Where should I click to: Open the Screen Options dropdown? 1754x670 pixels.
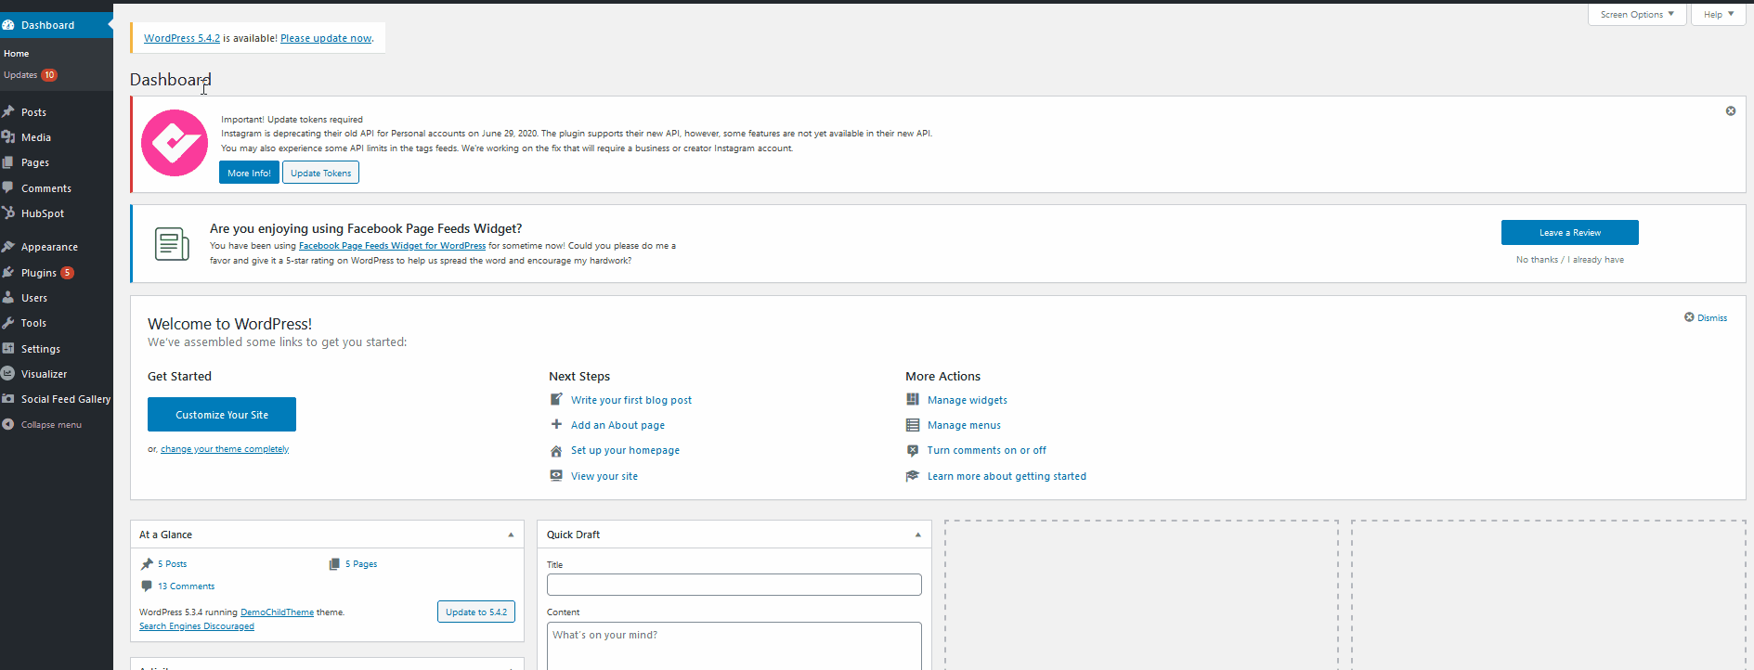(1637, 15)
